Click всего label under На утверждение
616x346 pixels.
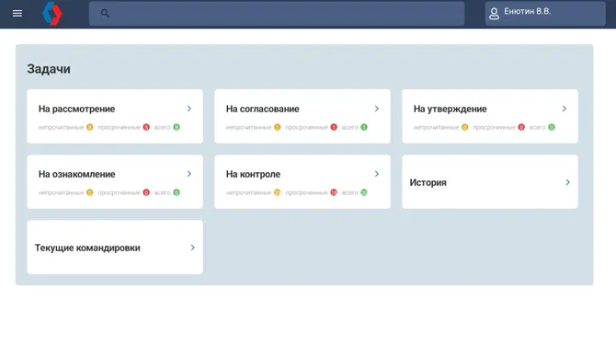click(x=538, y=127)
